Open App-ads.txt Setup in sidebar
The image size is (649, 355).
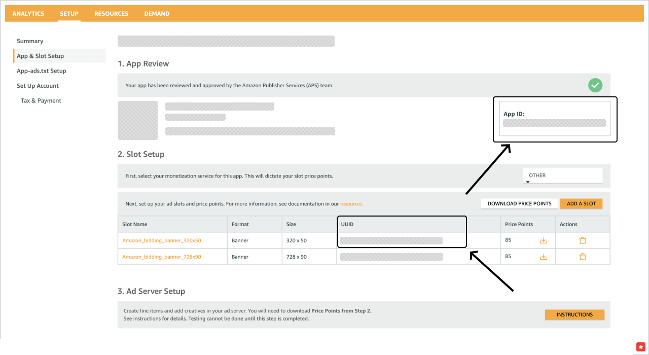coord(41,71)
